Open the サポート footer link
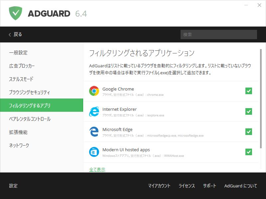 [209, 186]
